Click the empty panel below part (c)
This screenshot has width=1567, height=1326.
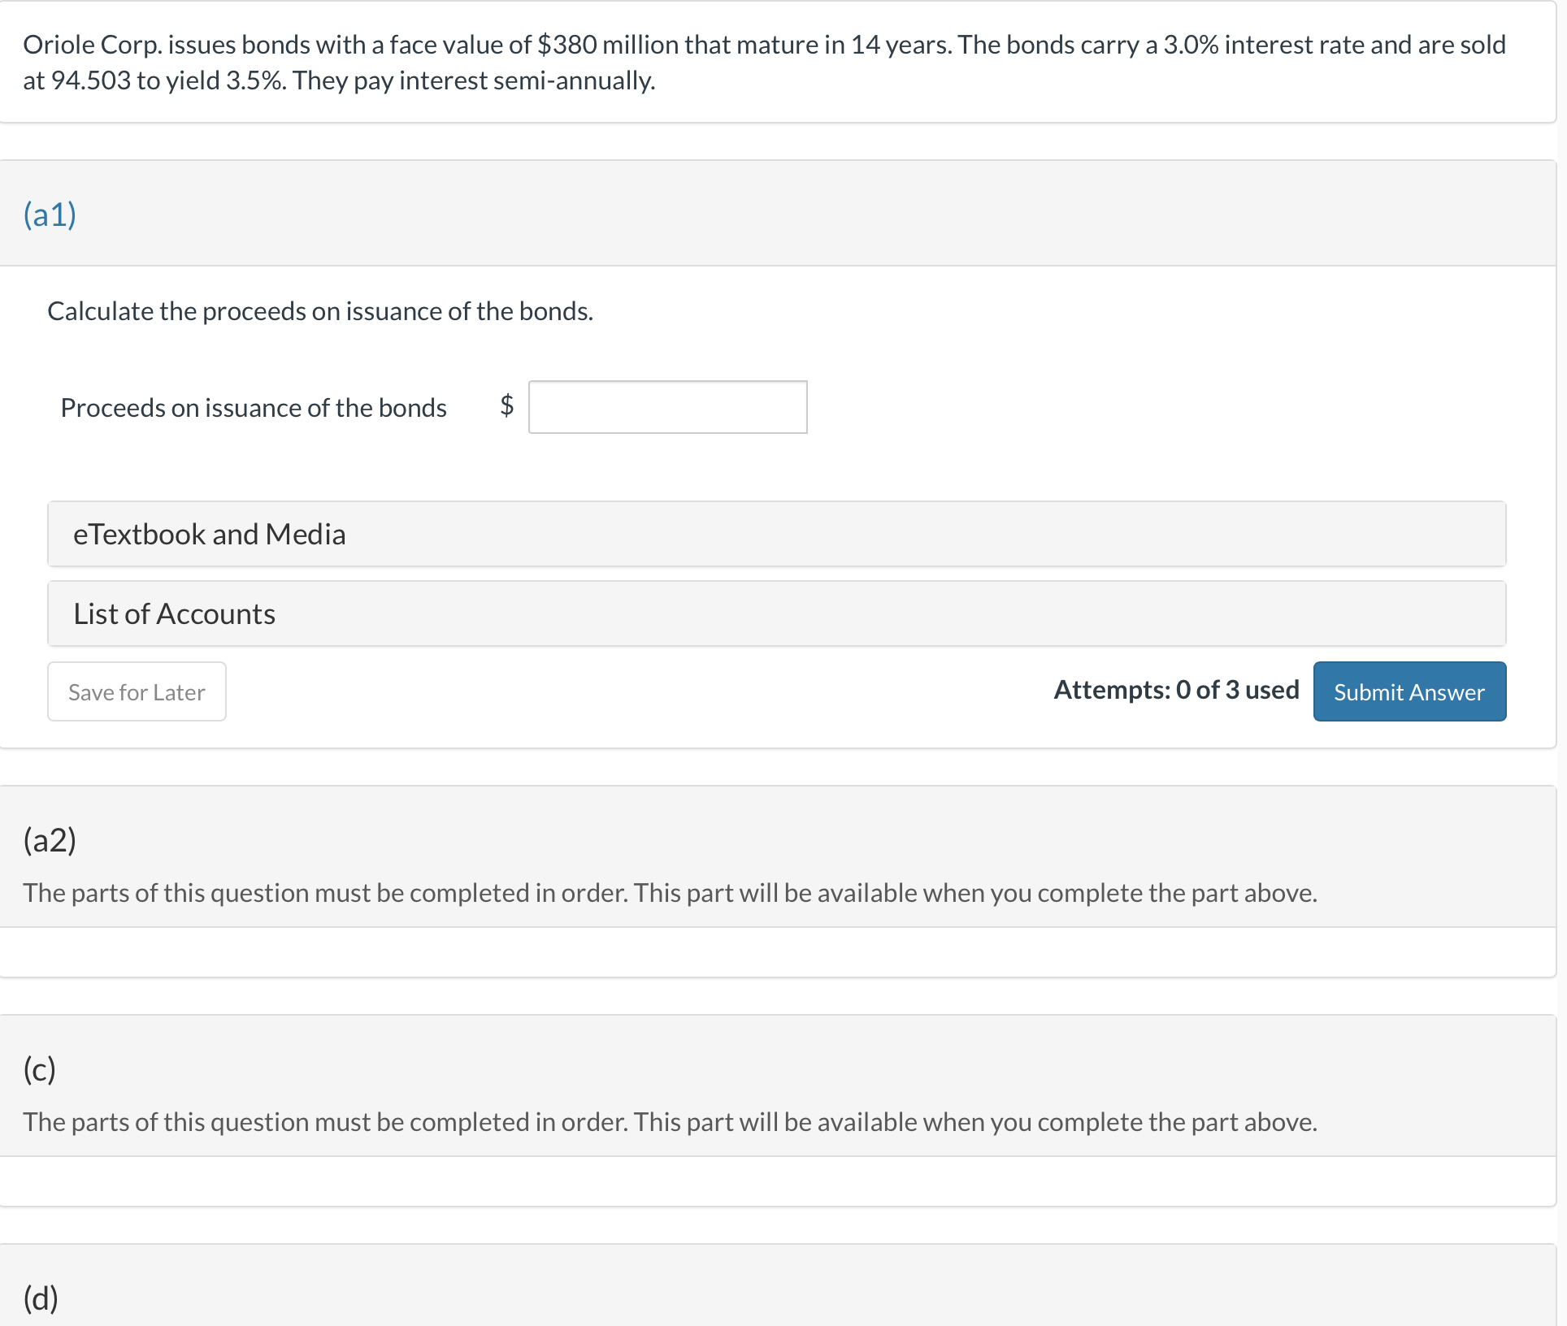click(777, 1181)
